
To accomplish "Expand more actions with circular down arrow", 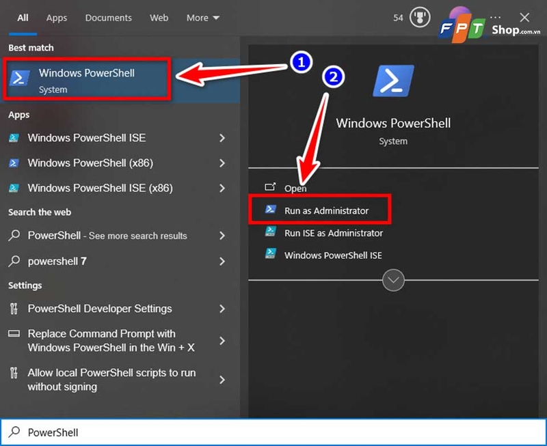I will [393, 280].
